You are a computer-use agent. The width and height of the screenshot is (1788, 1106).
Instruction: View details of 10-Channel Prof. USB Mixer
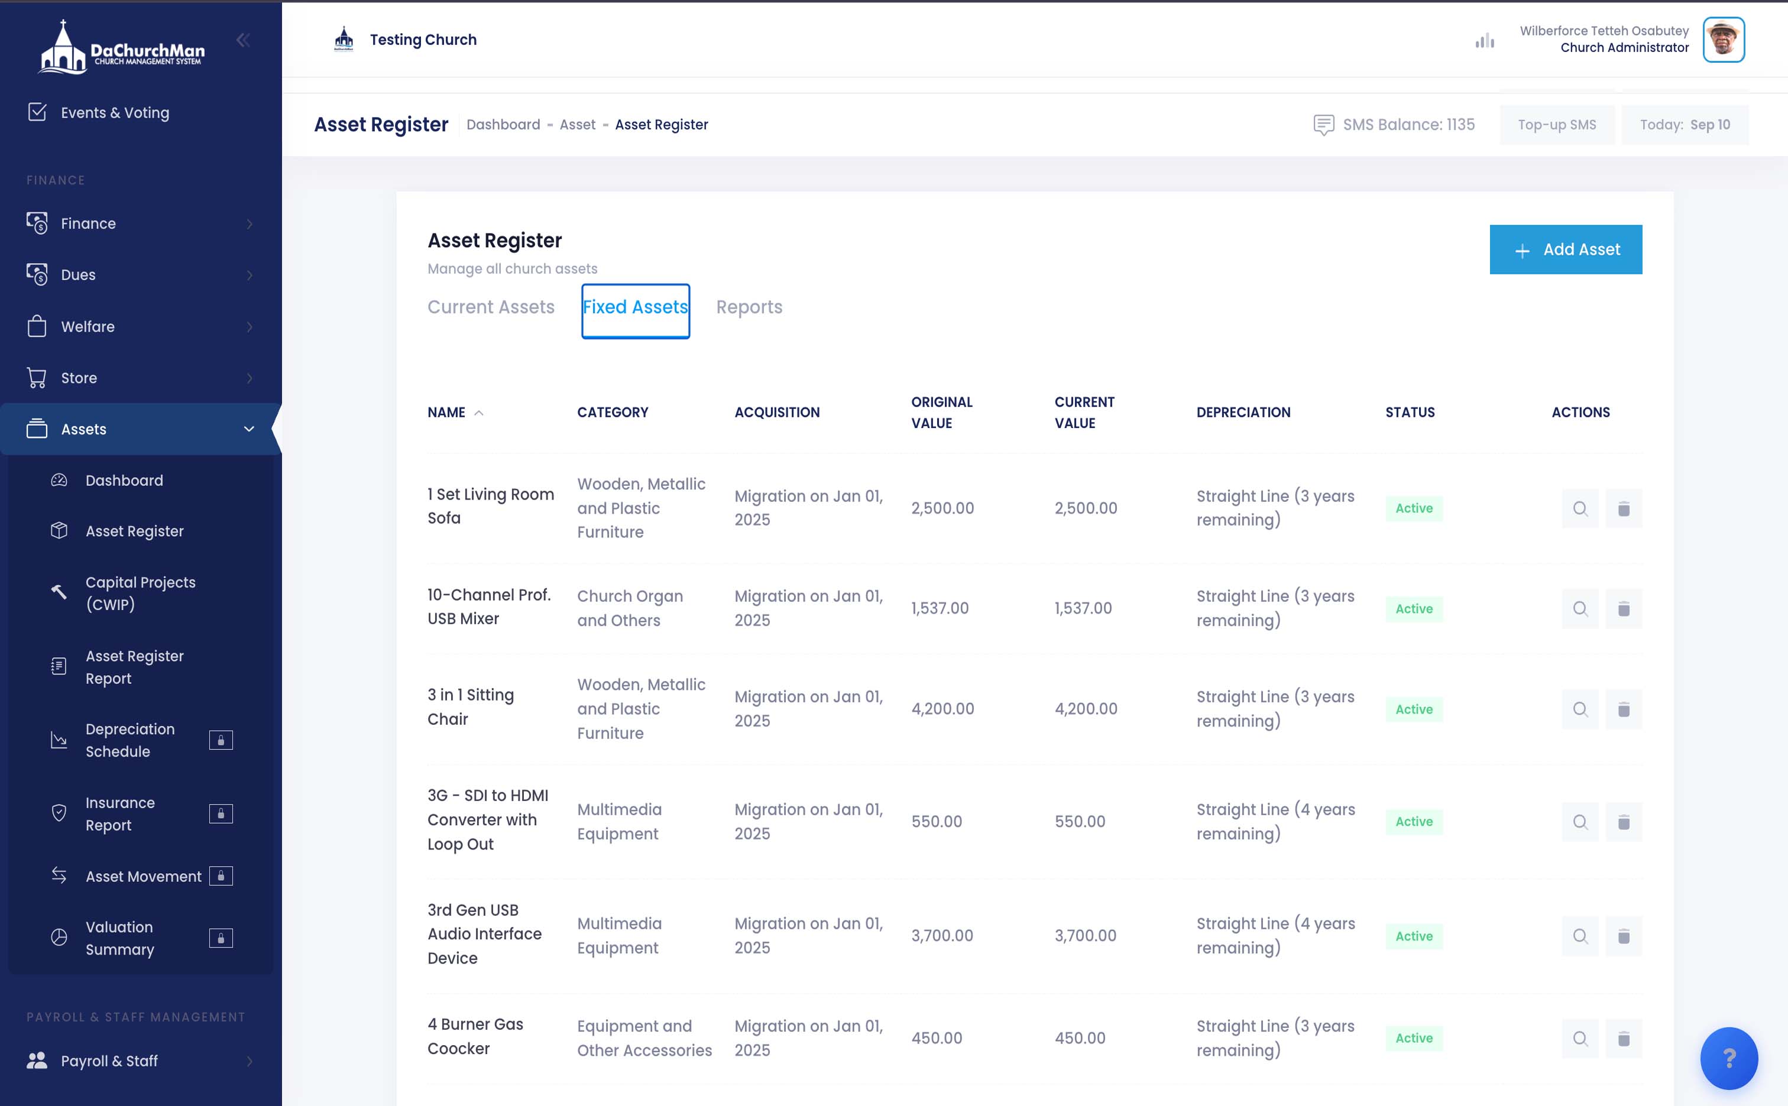tap(1579, 609)
